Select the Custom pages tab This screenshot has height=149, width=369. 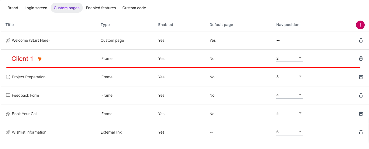[x=67, y=8]
